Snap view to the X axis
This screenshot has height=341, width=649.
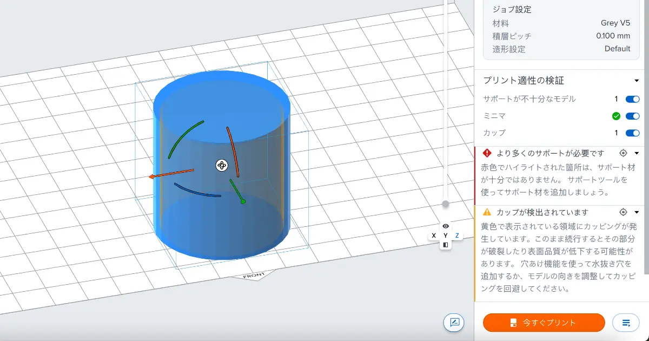coord(434,235)
